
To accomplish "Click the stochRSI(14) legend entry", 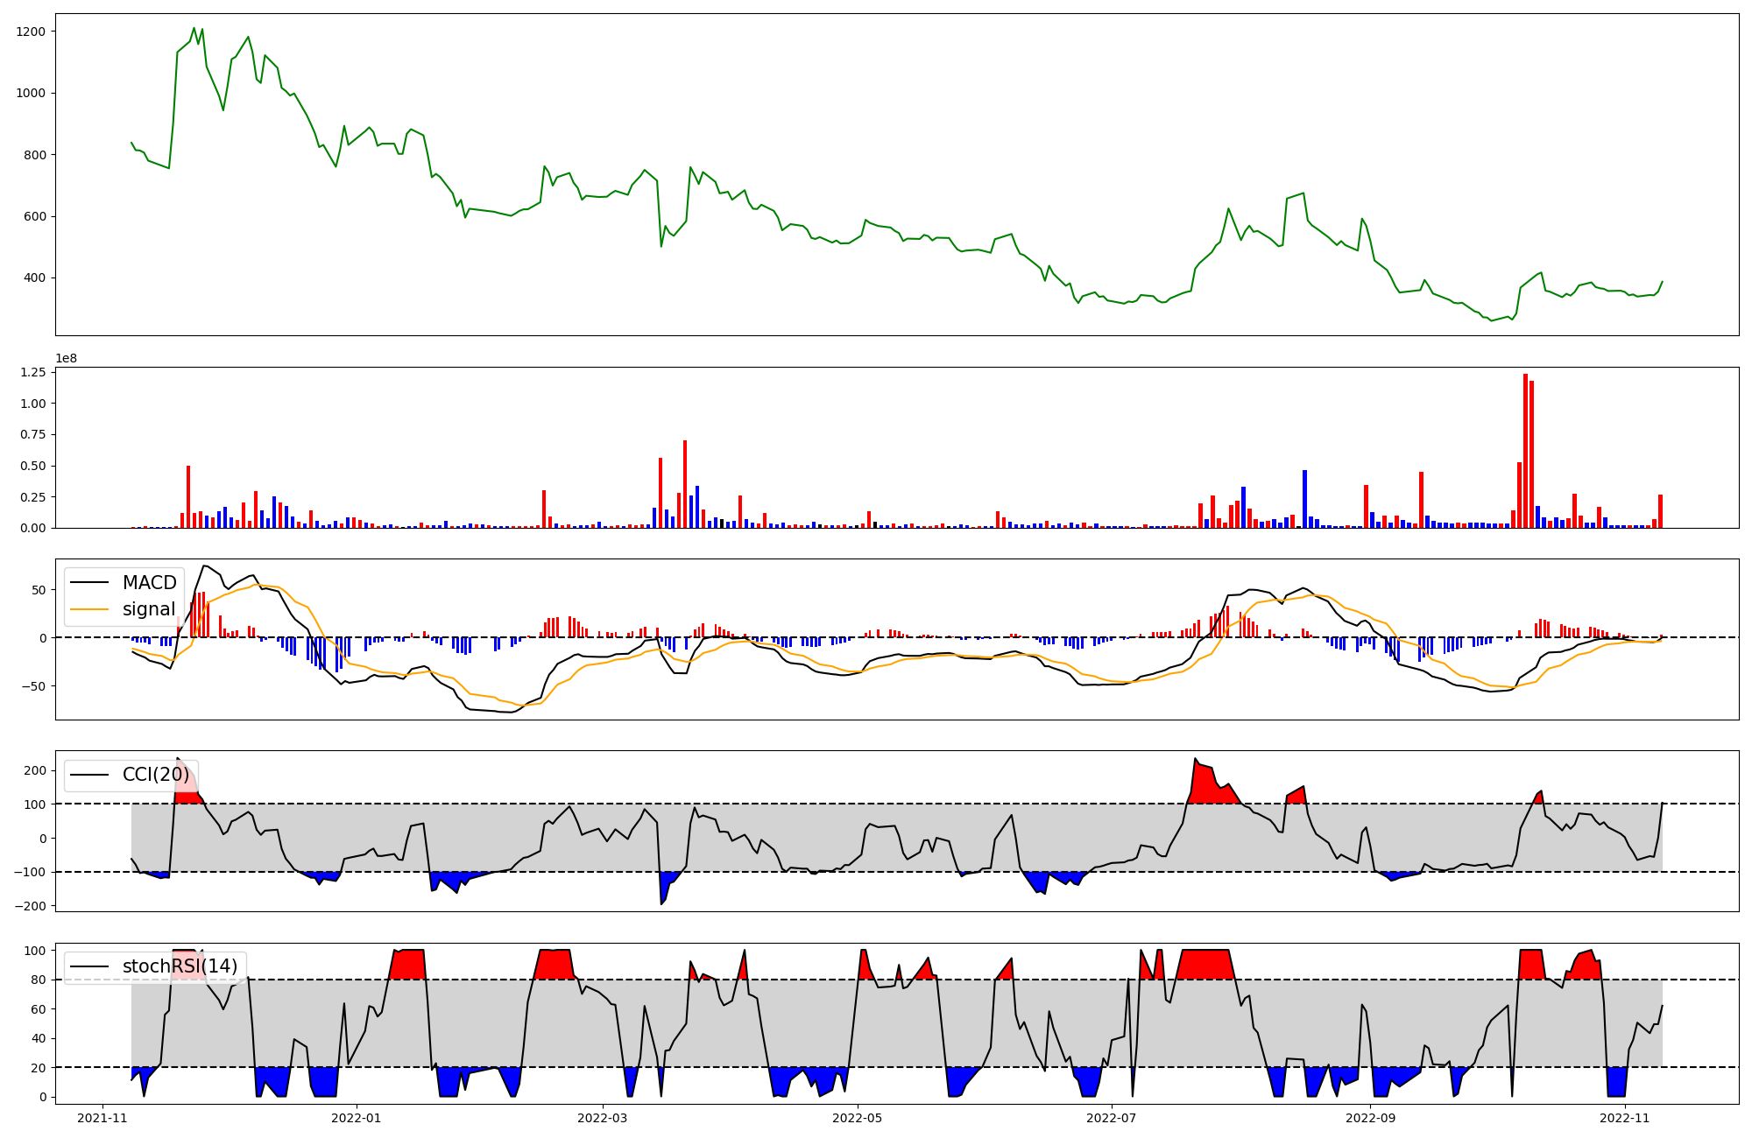I will tap(180, 966).
